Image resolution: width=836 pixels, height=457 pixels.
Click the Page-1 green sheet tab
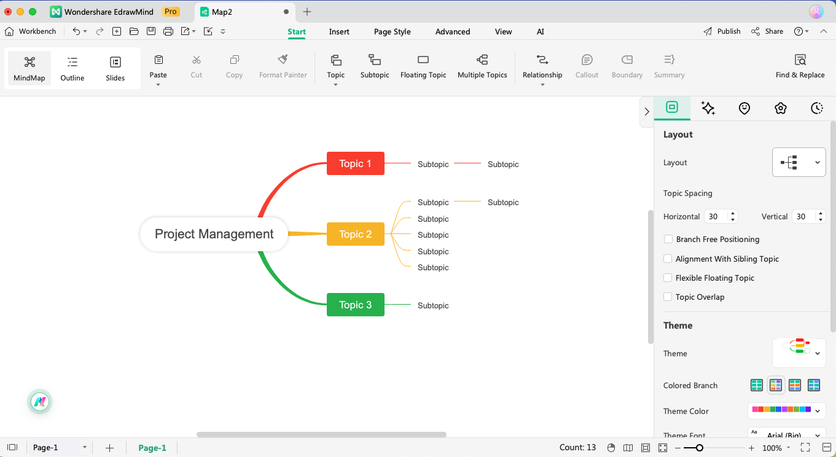[152, 448]
